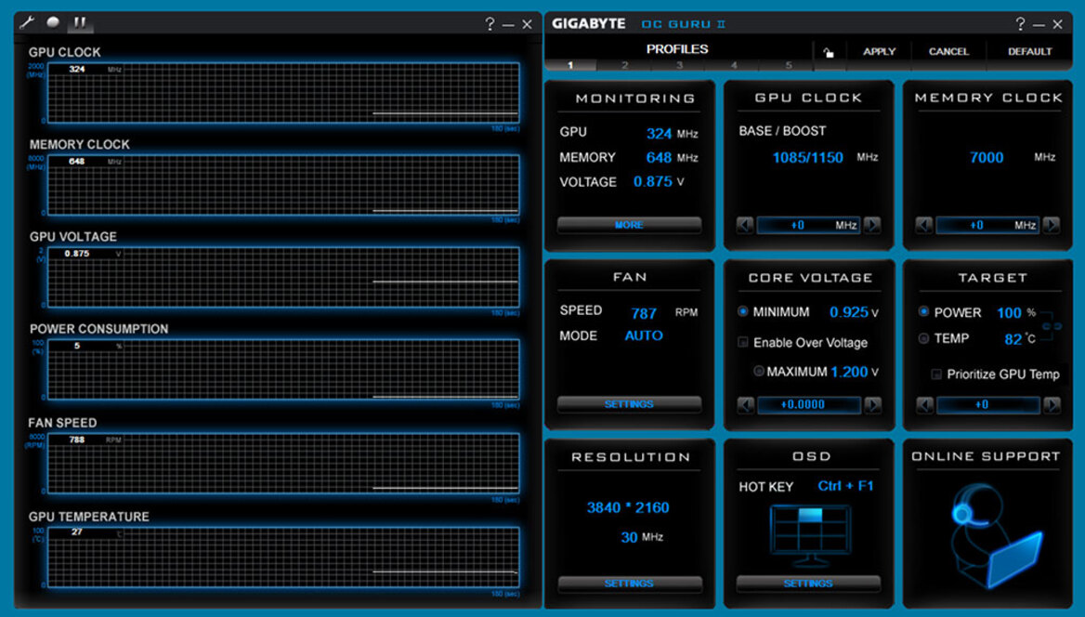Click the CANCEL button
The image size is (1085, 617).
(x=948, y=52)
